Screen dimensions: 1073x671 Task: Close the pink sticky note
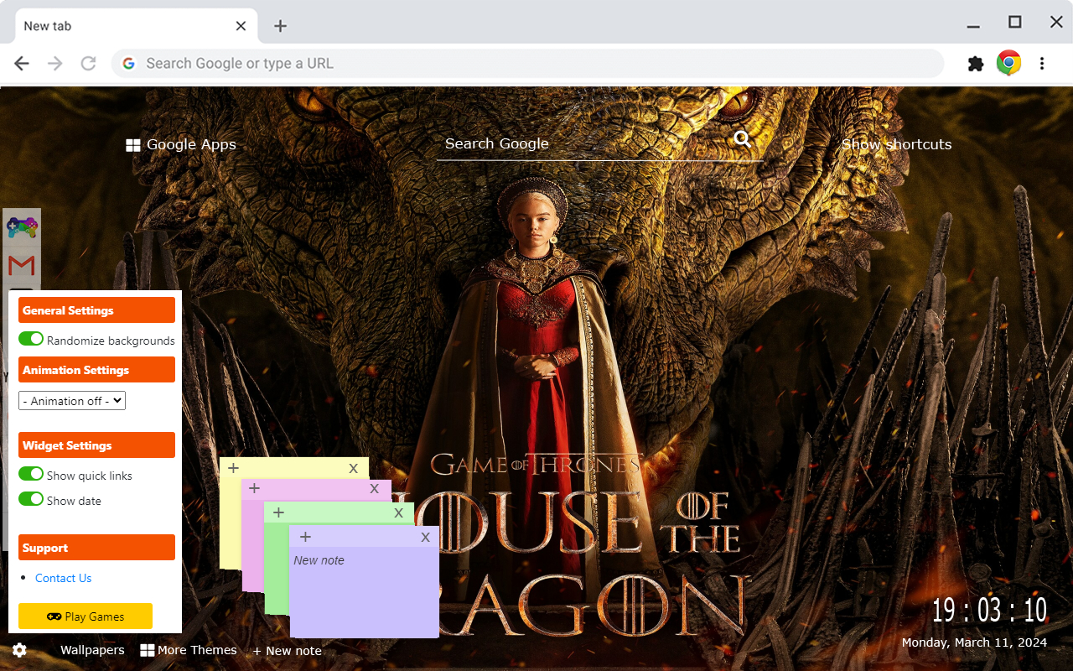click(x=375, y=489)
